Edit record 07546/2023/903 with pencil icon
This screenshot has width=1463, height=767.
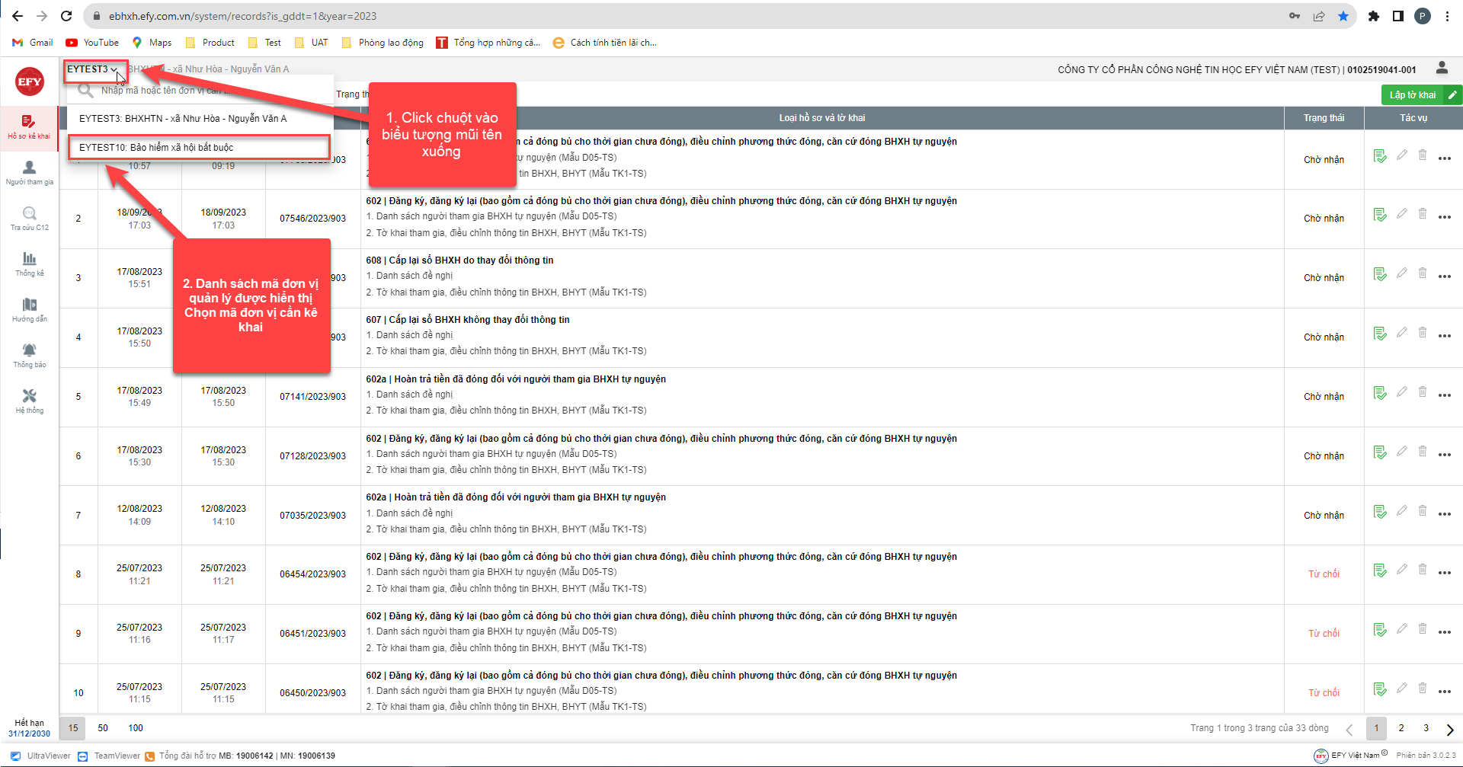pos(1401,214)
